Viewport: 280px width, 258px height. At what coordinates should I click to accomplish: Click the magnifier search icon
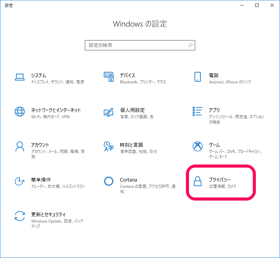190,45
